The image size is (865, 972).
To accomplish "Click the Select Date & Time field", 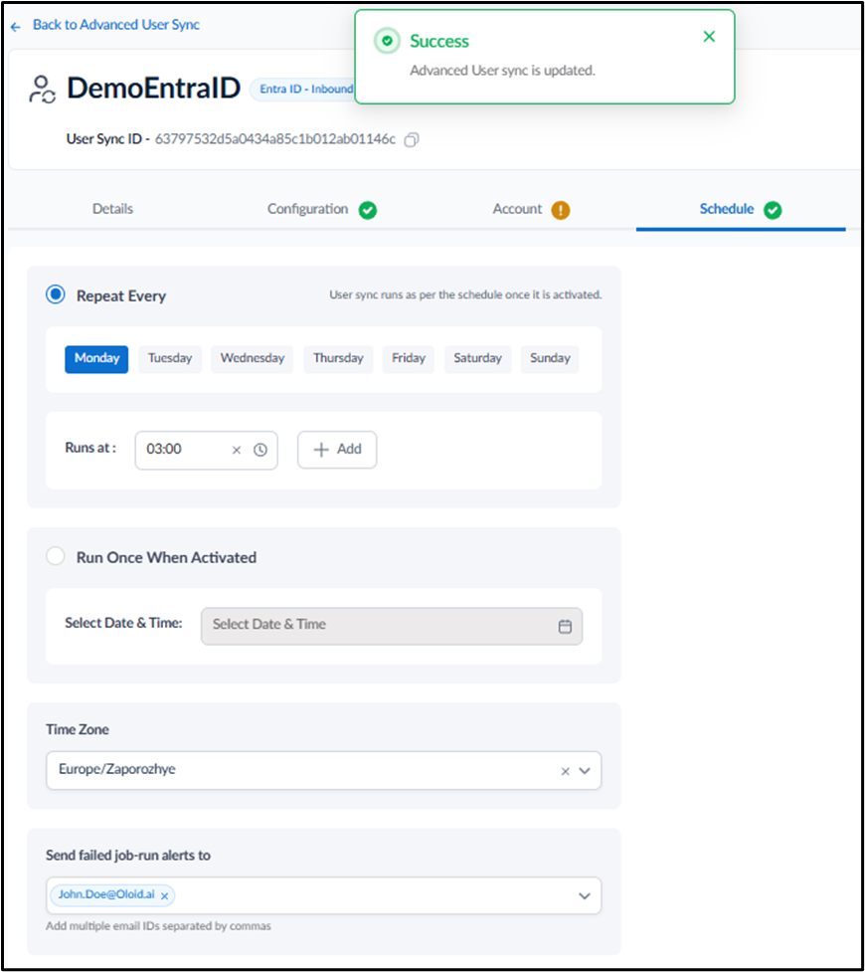I will (x=392, y=626).
